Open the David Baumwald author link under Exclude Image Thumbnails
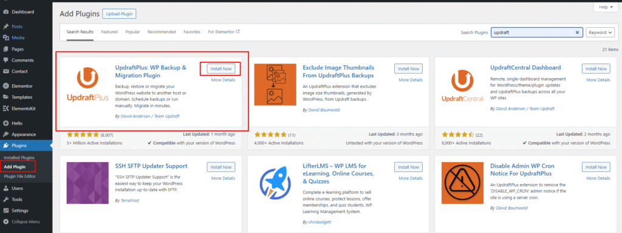 click(x=324, y=110)
